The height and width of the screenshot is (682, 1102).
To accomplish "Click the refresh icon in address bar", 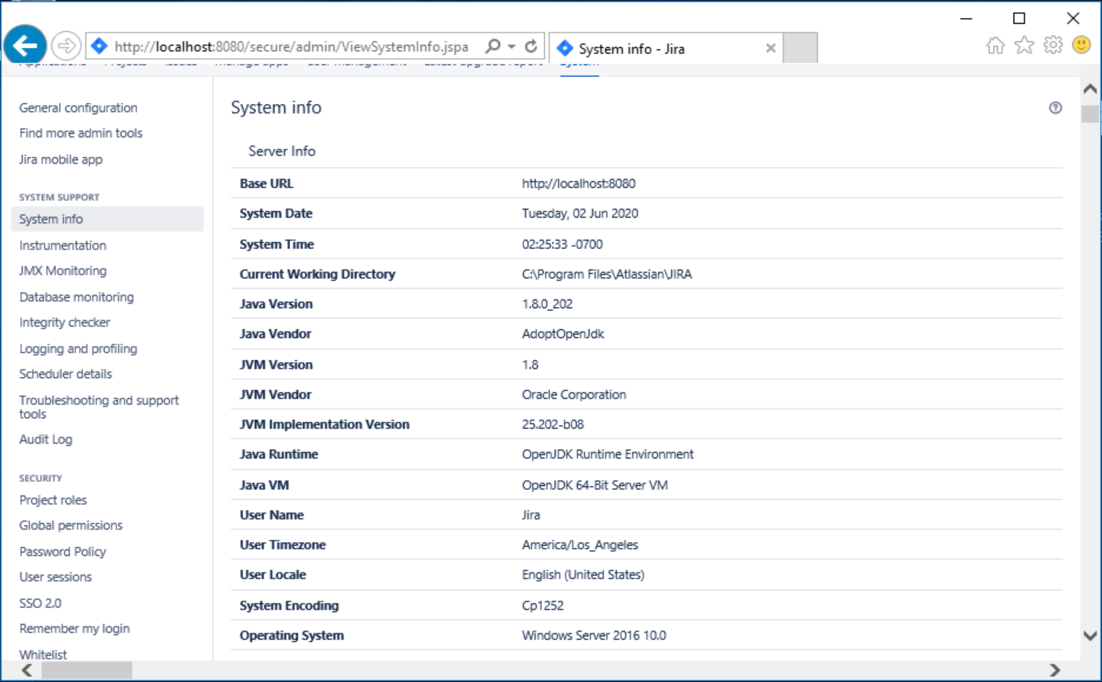I will pyautogui.click(x=531, y=46).
